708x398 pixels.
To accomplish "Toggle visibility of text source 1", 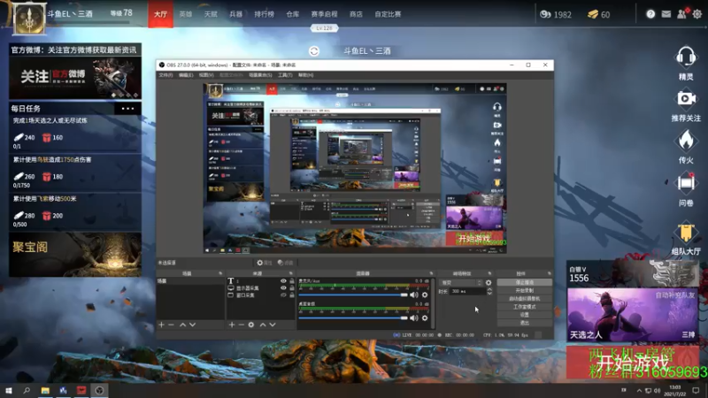I will point(283,281).
